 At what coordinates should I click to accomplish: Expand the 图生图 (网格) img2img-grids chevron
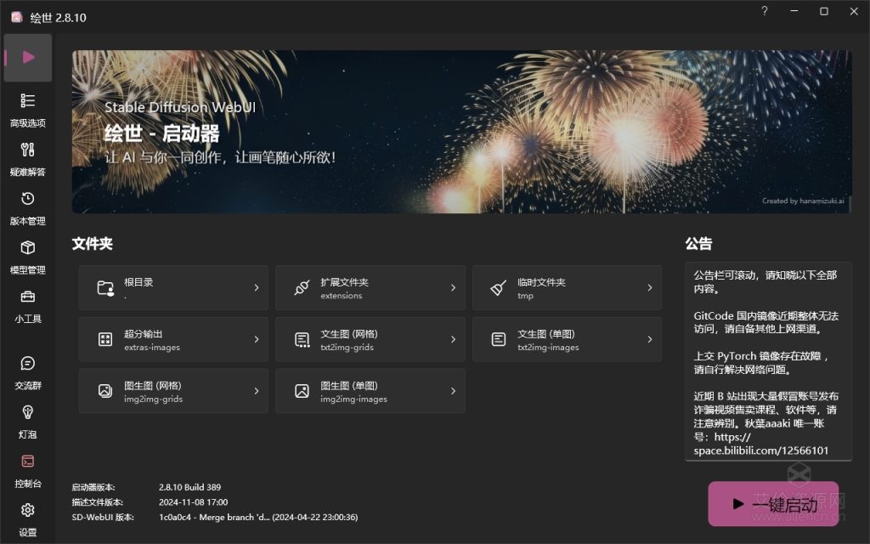click(257, 391)
